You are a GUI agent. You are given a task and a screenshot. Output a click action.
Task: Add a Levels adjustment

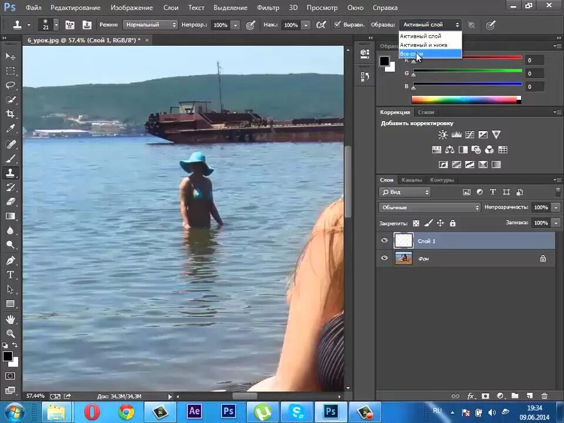click(456, 135)
